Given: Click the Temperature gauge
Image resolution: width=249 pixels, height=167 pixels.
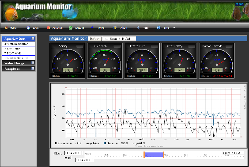Looking at the screenshot, I should click(142, 61).
